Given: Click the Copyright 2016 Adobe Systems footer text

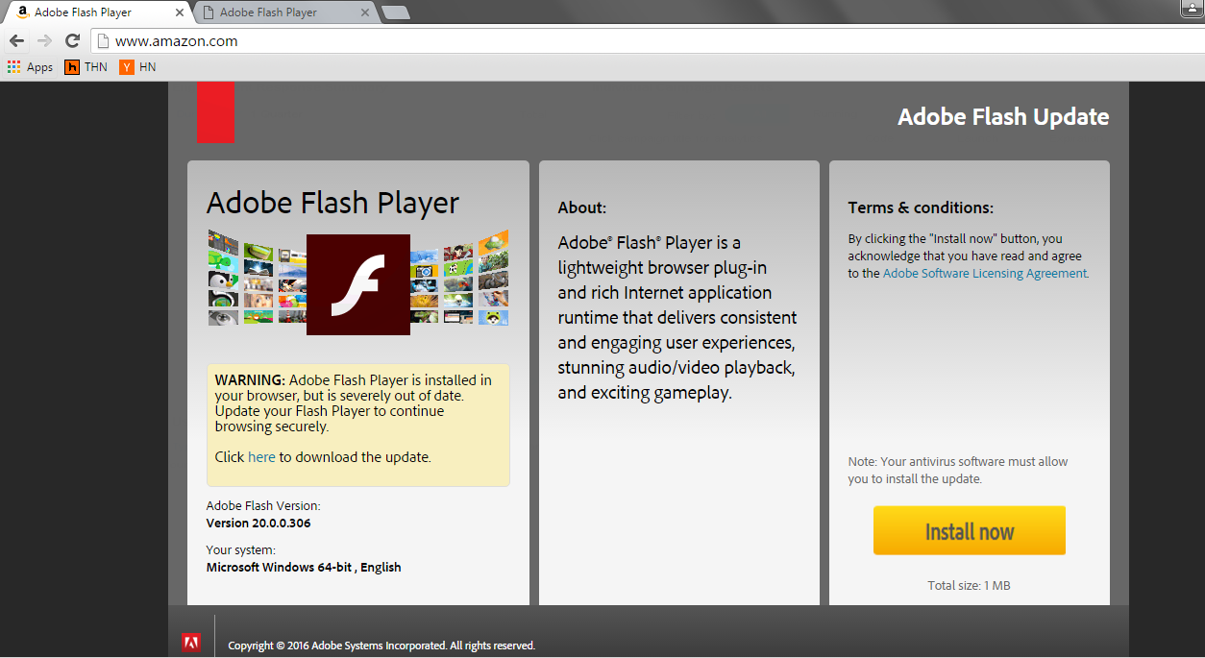Looking at the screenshot, I should pos(381,646).
